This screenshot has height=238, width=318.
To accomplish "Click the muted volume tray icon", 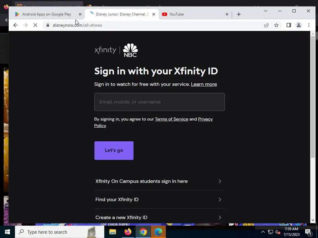I will point(278,232).
